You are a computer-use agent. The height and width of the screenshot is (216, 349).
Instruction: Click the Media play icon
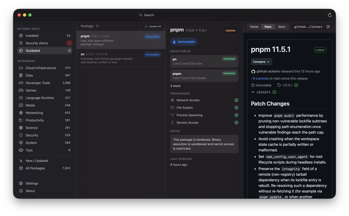(x=21, y=105)
